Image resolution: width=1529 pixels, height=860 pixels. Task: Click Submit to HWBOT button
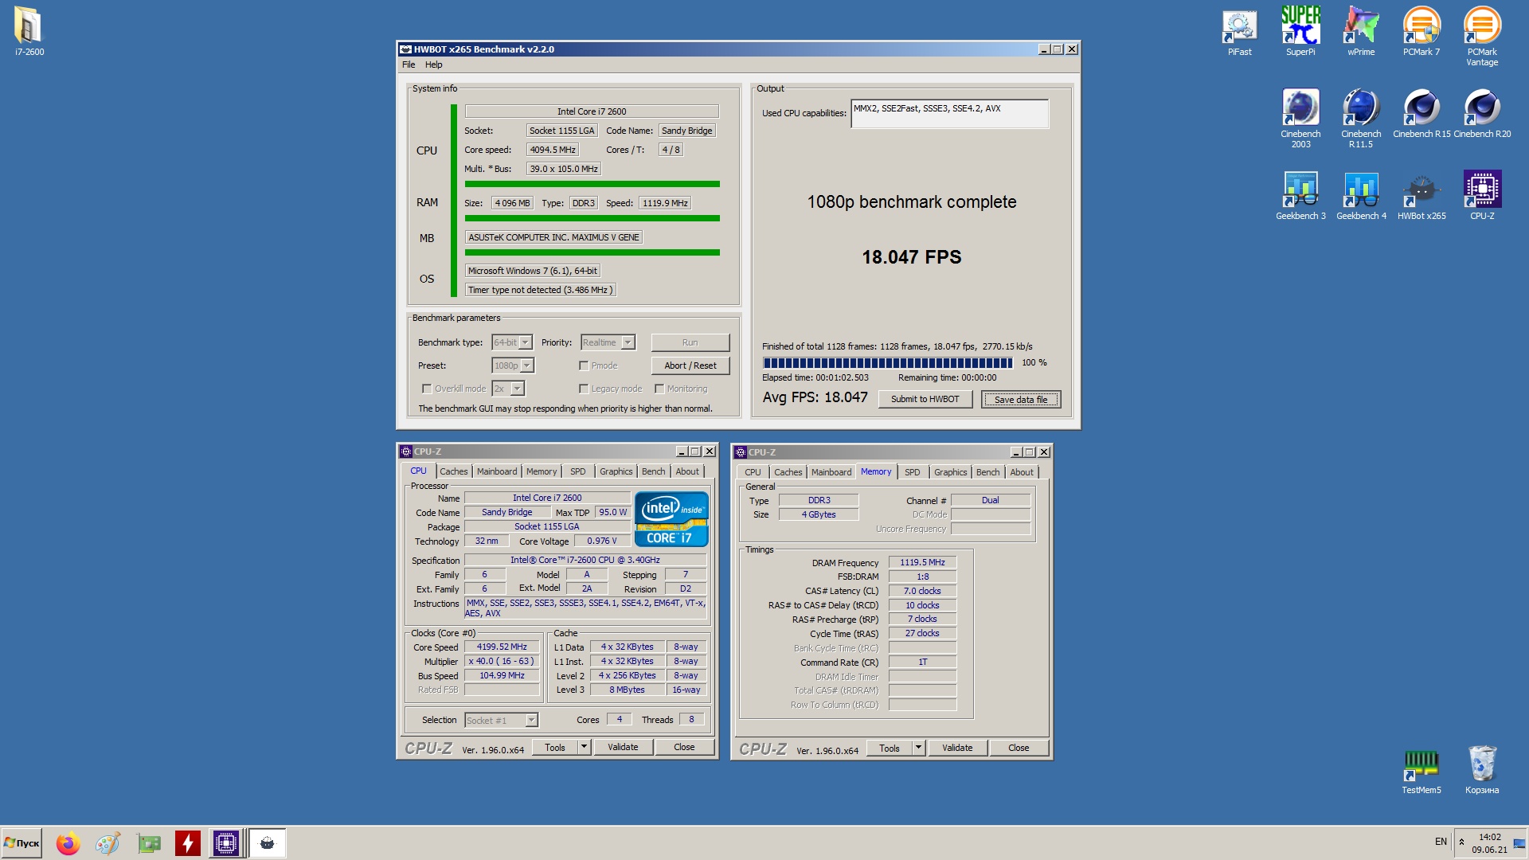[x=925, y=399]
